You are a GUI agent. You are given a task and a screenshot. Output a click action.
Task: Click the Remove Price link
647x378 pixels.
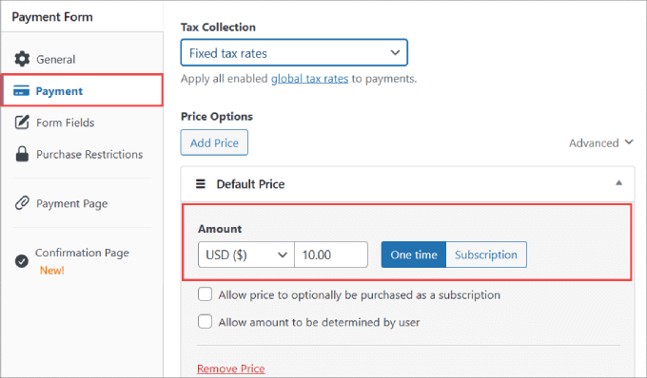(231, 369)
